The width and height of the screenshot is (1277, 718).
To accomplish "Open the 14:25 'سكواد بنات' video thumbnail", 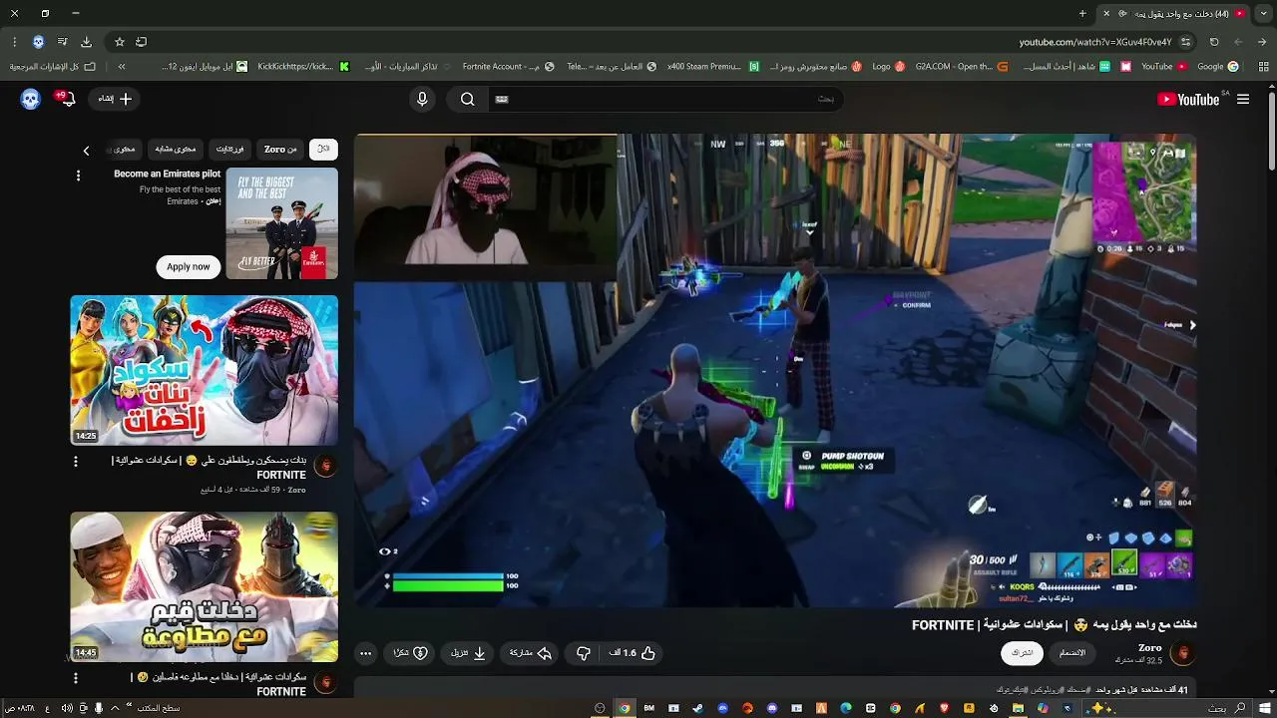I will [204, 370].
